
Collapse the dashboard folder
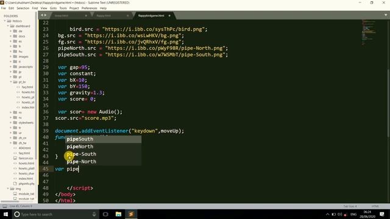point(8,26)
